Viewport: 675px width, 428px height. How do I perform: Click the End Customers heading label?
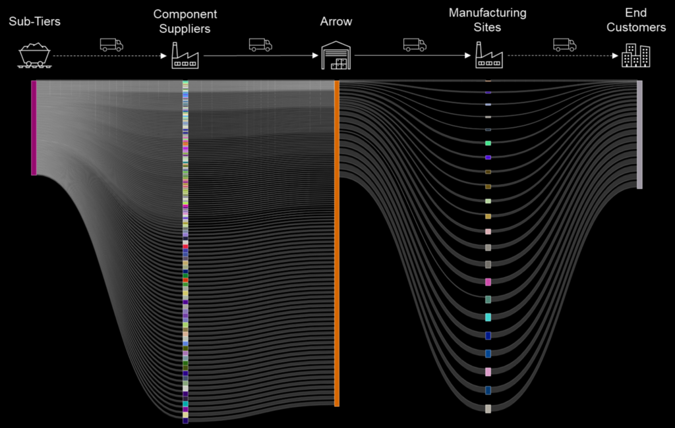click(636, 20)
